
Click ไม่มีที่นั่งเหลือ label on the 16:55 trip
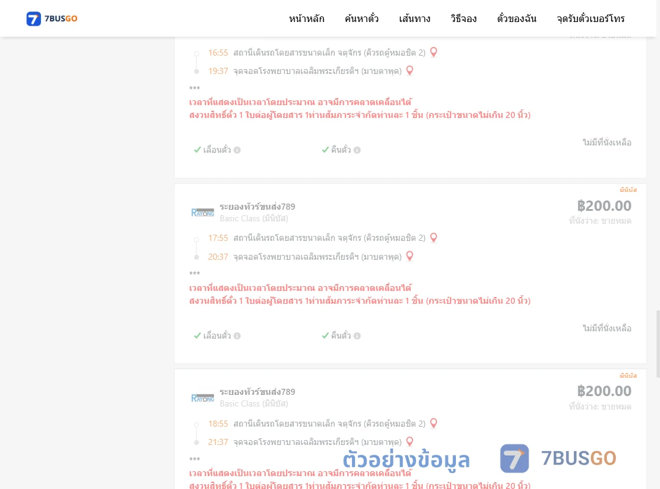[x=607, y=142]
